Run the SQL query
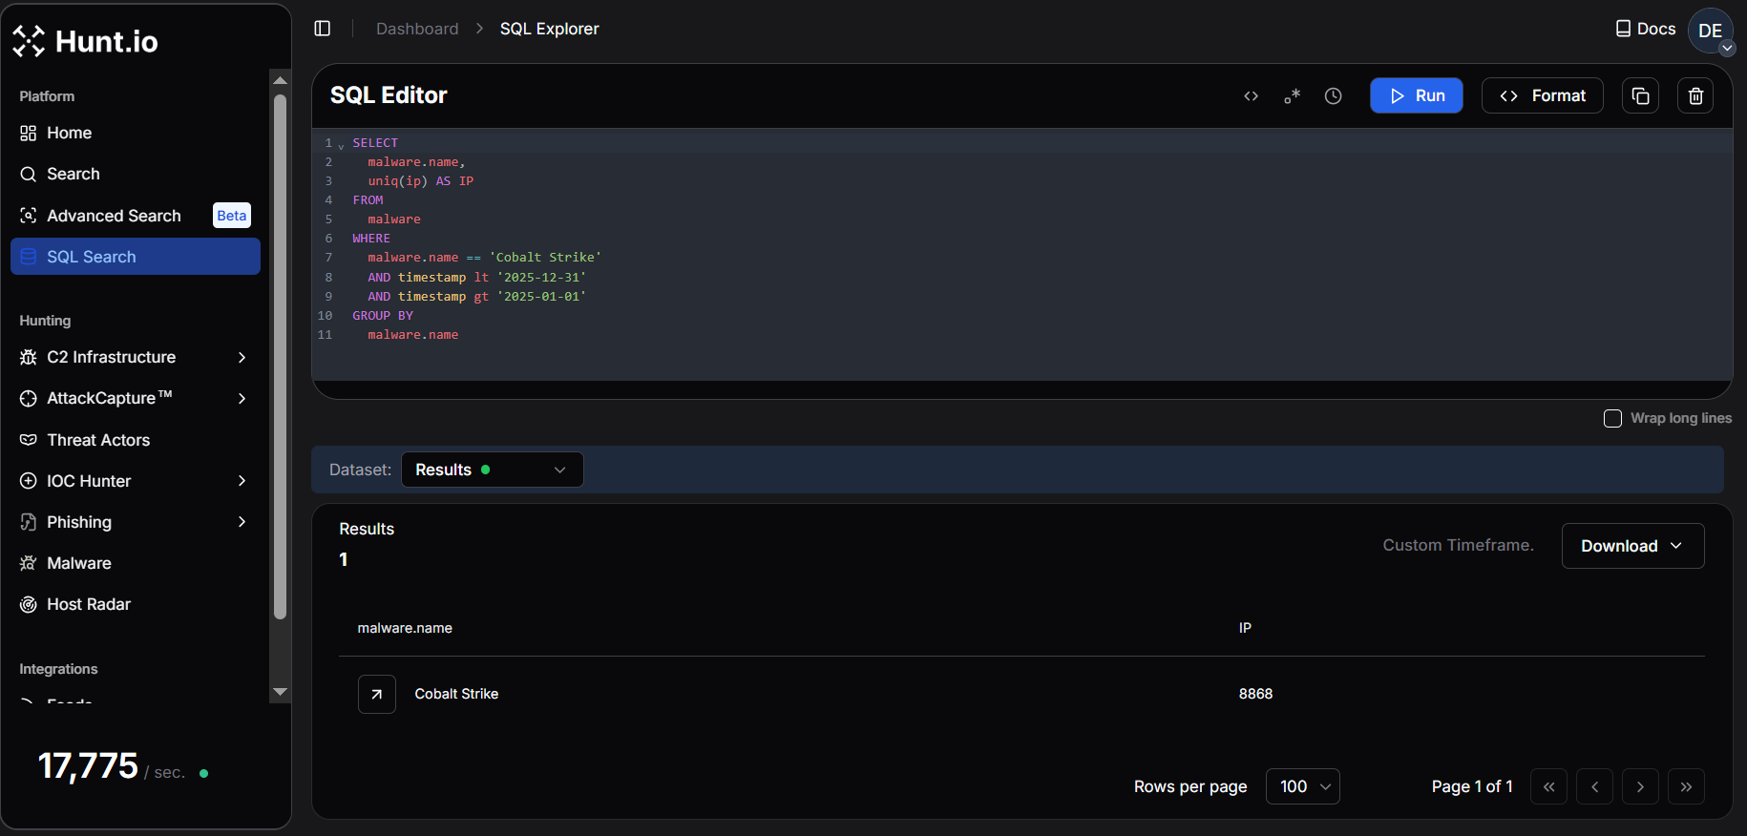The width and height of the screenshot is (1747, 836). pos(1417,95)
